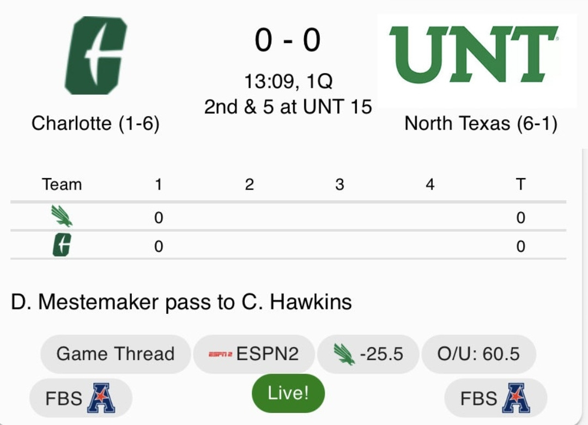Click the T total column header
Image resolution: width=588 pixels, height=425 pixels.
click(520, 185)
